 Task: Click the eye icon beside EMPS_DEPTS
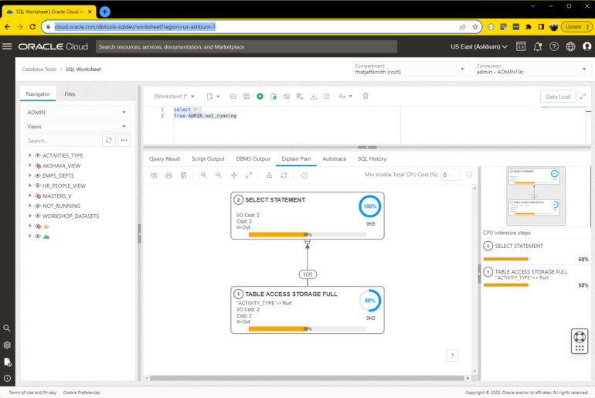(37, 175)
